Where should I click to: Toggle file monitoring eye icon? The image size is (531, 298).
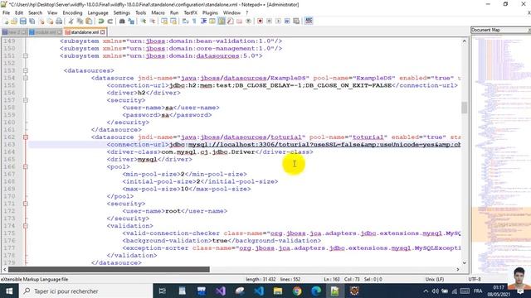(249, 21)
